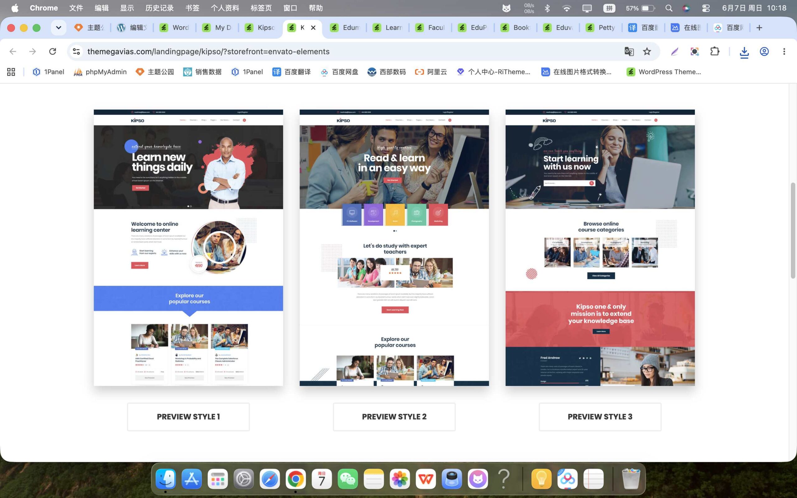Open macOS Control Center toggle icon
This screenshot has width=797, height=498.
click(x=705, y=8)
